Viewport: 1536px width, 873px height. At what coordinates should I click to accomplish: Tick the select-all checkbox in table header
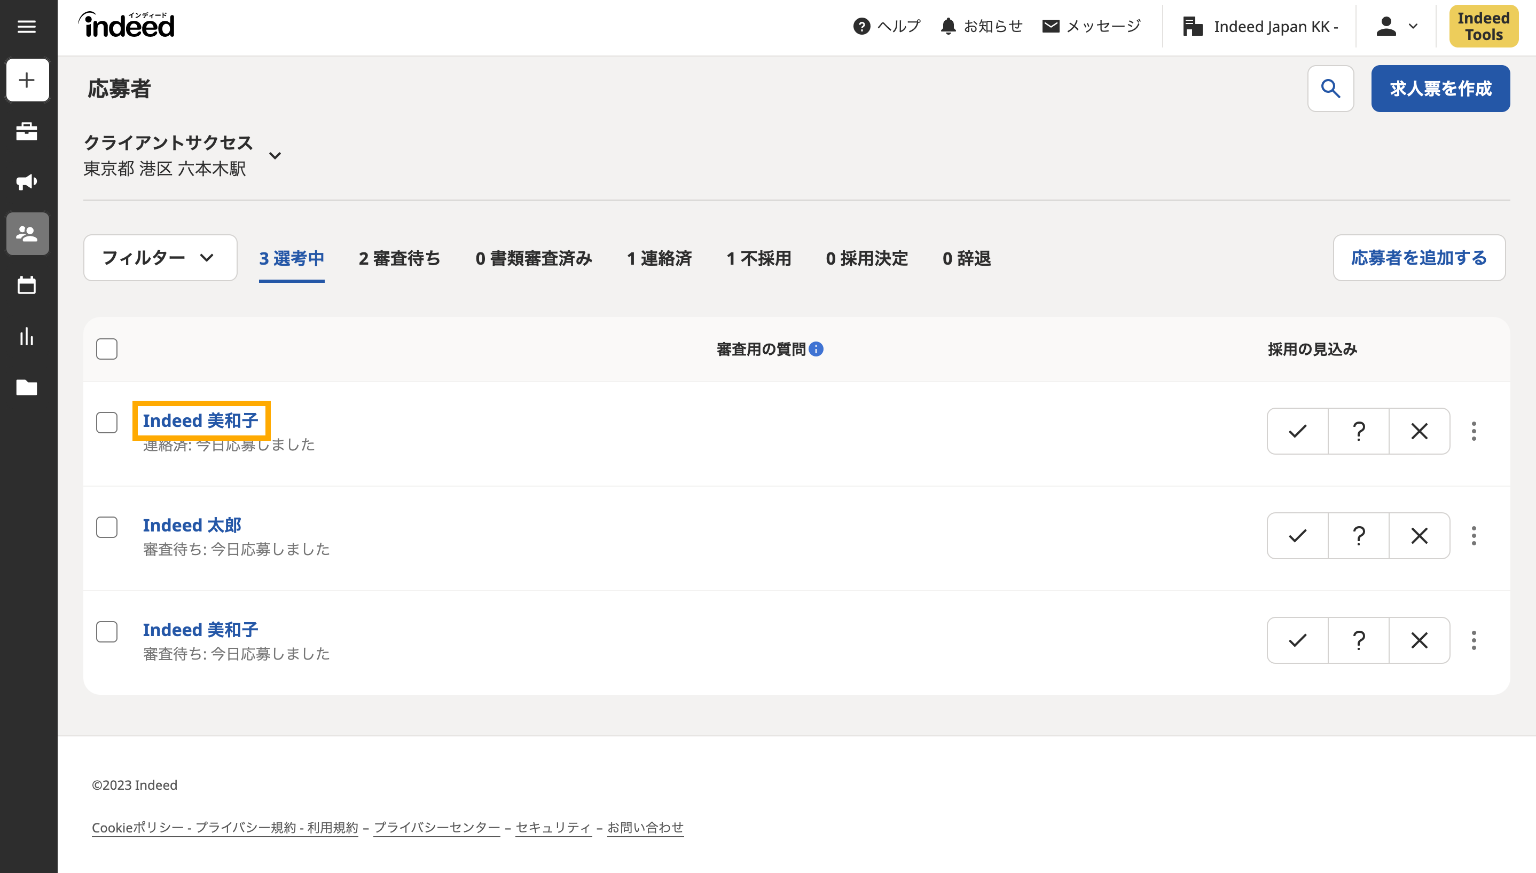point(107,349)
